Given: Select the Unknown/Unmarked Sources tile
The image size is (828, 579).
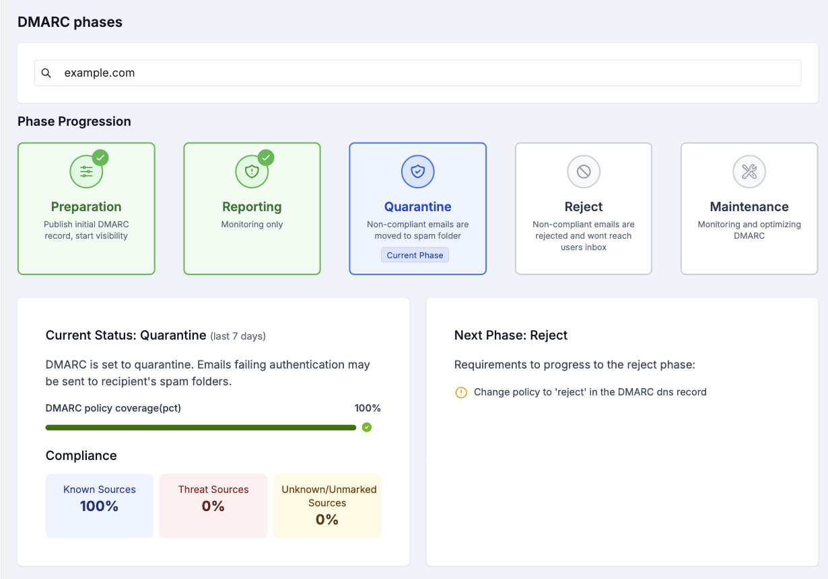Looking at the screenshot, I should pyautogui.click(x=327, y=506).
